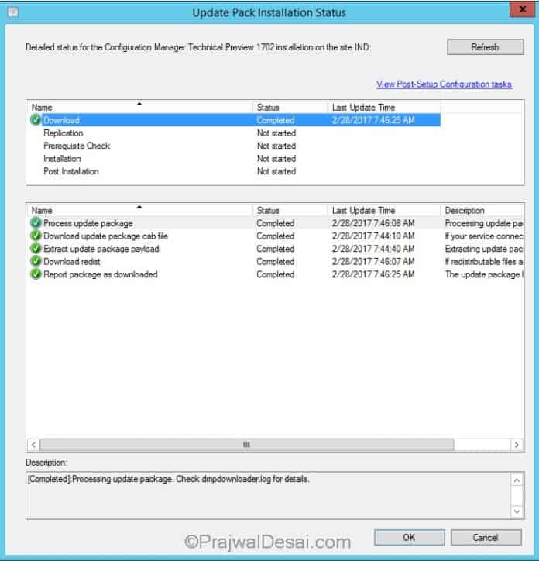The image size is (539, 561).
Task: Sort lower list by Name column header
Action: [139, 211]
